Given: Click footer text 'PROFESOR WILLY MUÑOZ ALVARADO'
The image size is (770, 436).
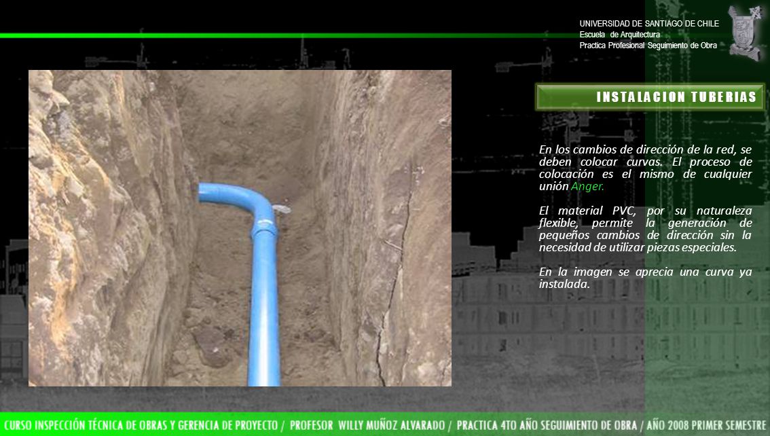Looking at the screenshot, I should [x=367, y=425].
